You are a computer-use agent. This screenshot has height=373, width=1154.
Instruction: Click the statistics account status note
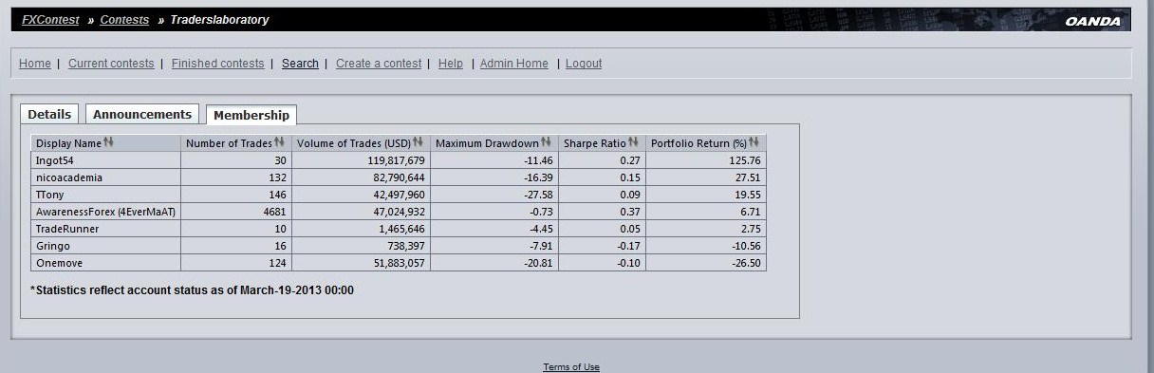pyautogui.click(x=193, y=289)
